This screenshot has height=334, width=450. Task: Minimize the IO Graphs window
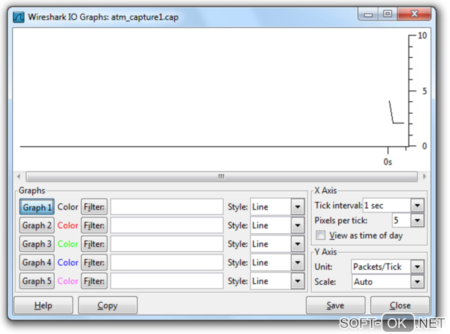pos(368,14)
